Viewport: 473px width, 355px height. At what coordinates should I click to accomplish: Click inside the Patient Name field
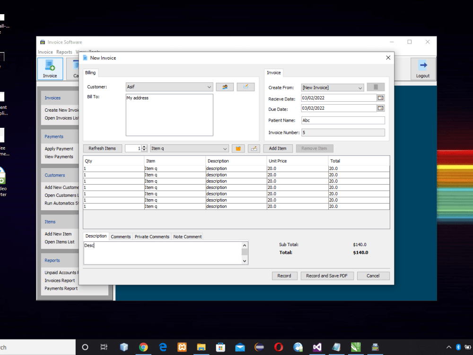[x=343, y=121]
